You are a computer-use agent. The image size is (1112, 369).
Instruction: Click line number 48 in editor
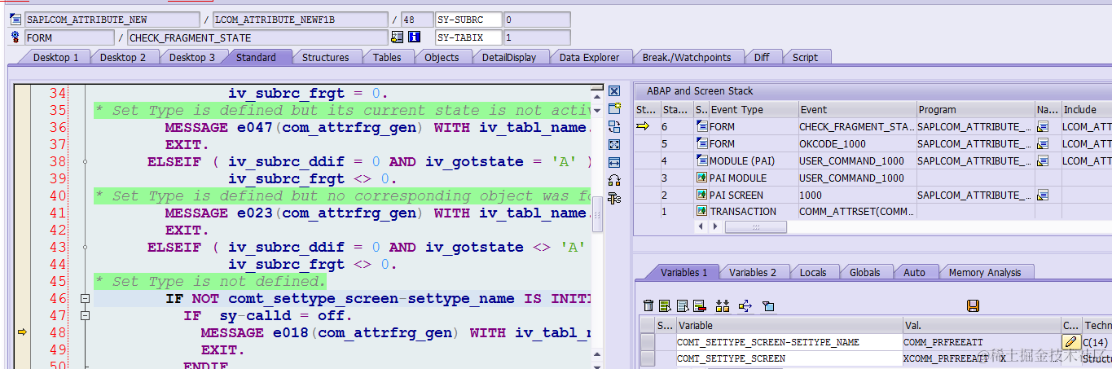[x=57, y=332]
